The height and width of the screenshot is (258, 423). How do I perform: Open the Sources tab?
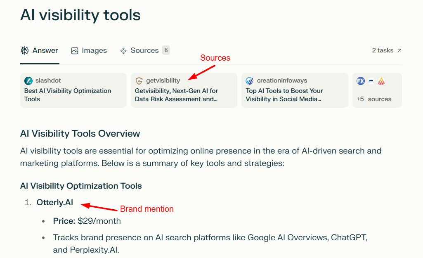coord(144,51)
